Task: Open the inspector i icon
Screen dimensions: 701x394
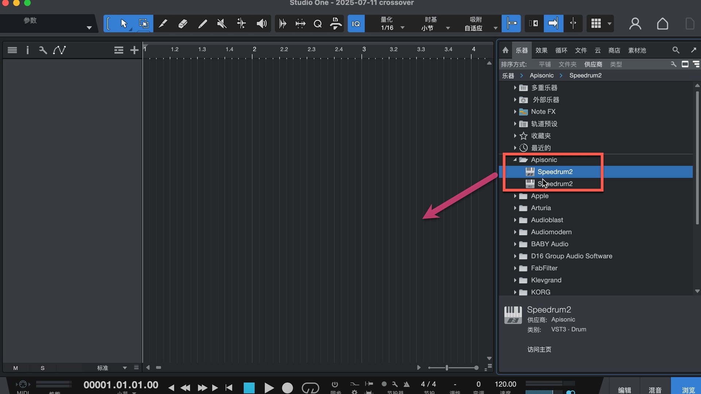Action: [x=27, y=50]
